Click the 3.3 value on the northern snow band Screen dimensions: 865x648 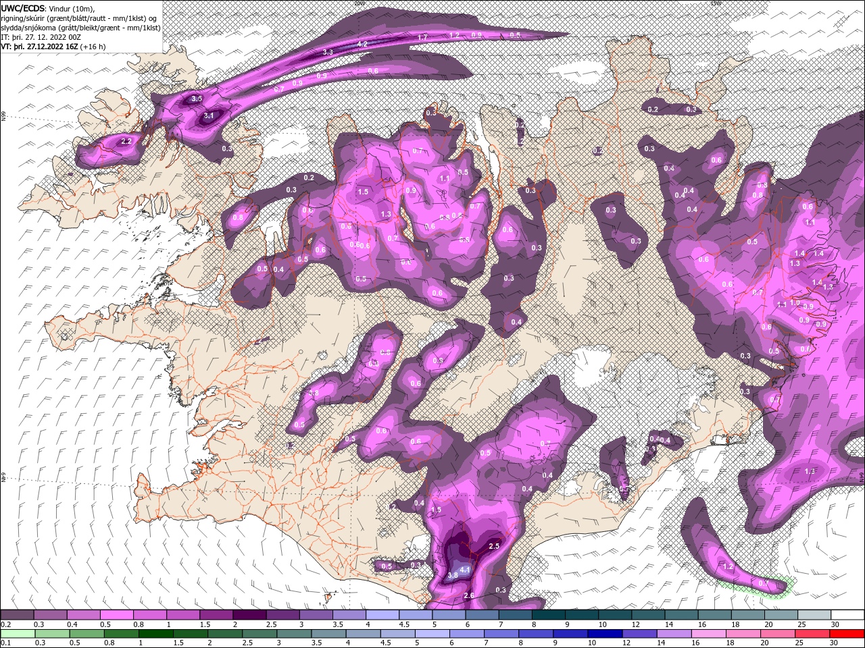[x=328, y=52]
